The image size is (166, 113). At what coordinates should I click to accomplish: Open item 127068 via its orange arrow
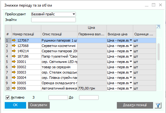14,46
